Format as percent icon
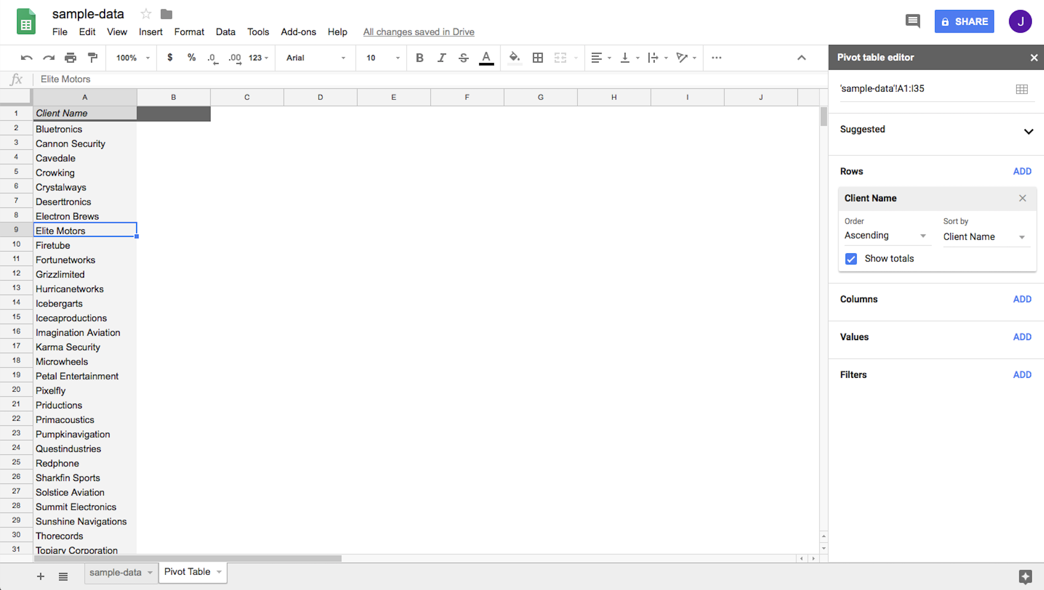Image resolution: width=1044 pixels, height=590 pixels. tap(191, 57)
